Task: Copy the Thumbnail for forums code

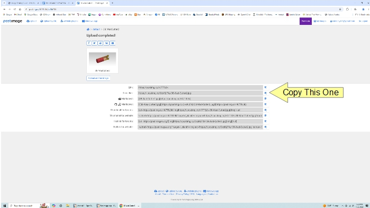Action: click(x=266, y=110)
